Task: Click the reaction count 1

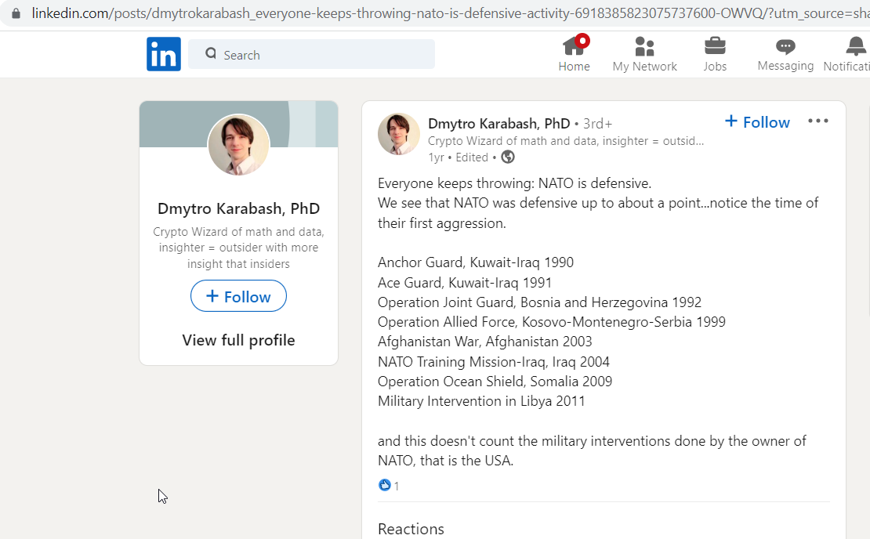Action: 396,487
